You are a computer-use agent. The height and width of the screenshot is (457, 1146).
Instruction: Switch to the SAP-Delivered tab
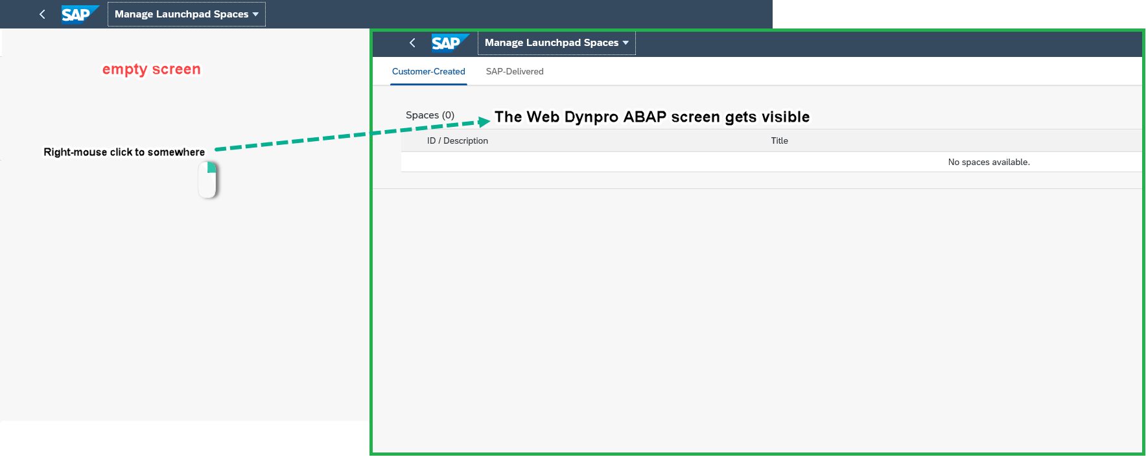pos(515,71)
